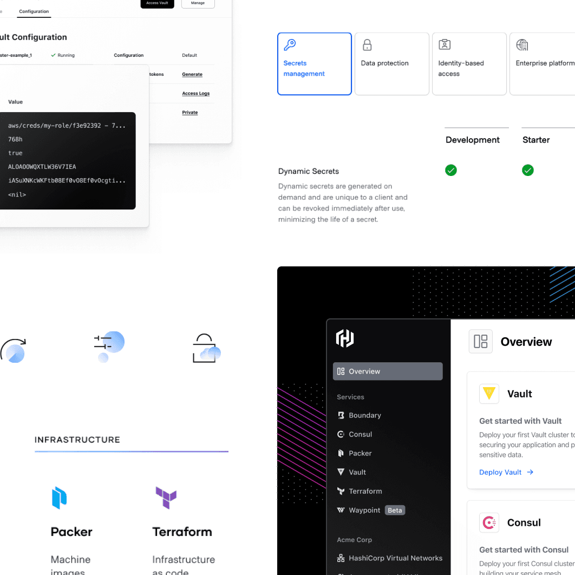Screen dimensions: 575x575
Task: Select Overview in the sidebar menu
Action: coord(388,371)
